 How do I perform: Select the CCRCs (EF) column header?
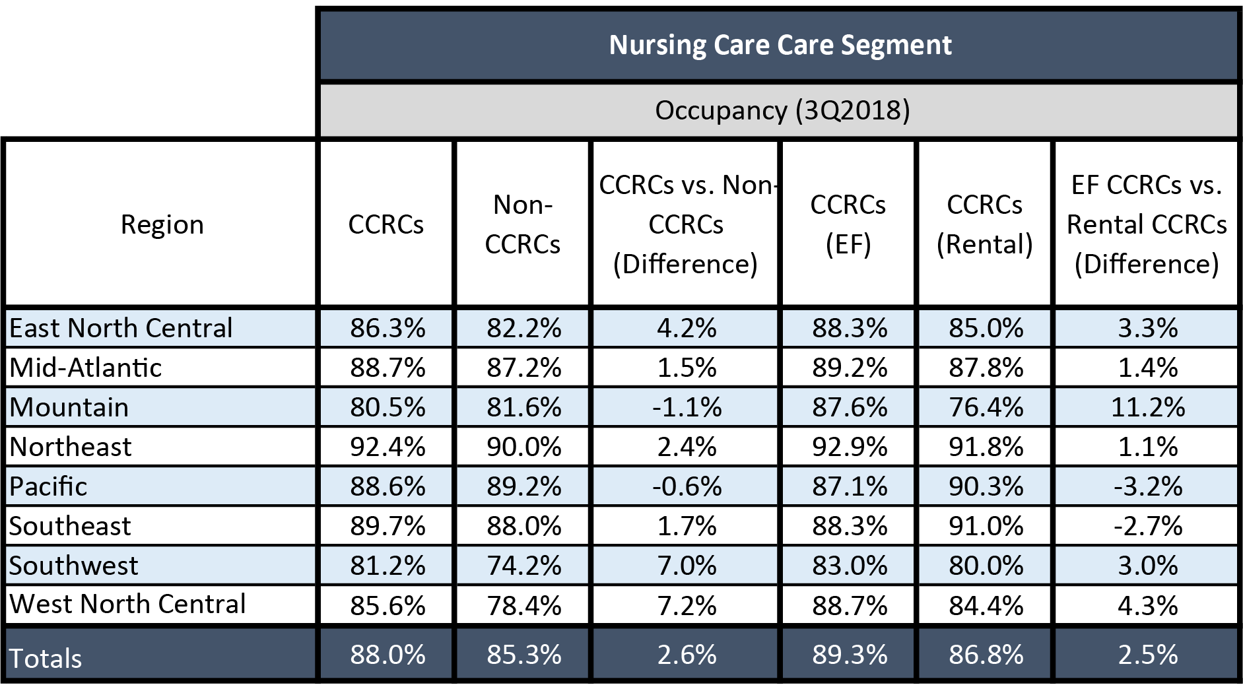click(x=848, y=224)
